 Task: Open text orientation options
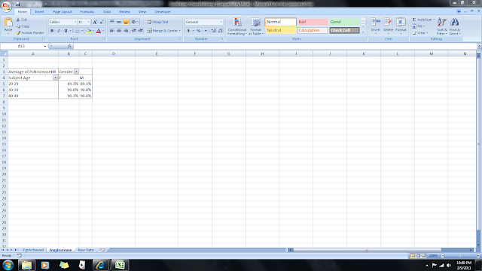coord(135,22)
